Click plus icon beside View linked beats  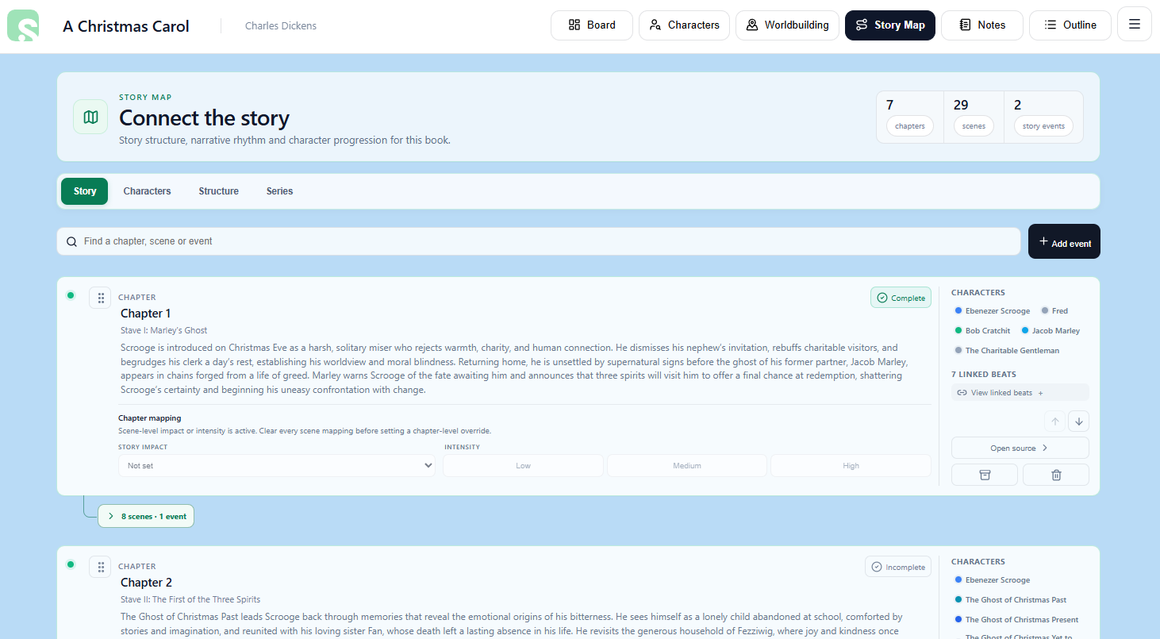(1041, 393)
